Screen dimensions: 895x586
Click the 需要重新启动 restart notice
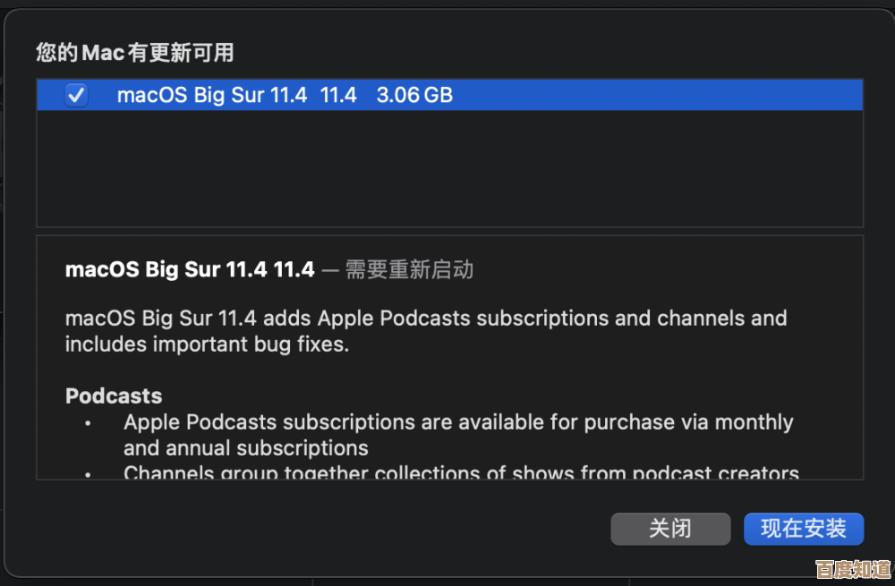pyautogui.click(x=409, y=269)
